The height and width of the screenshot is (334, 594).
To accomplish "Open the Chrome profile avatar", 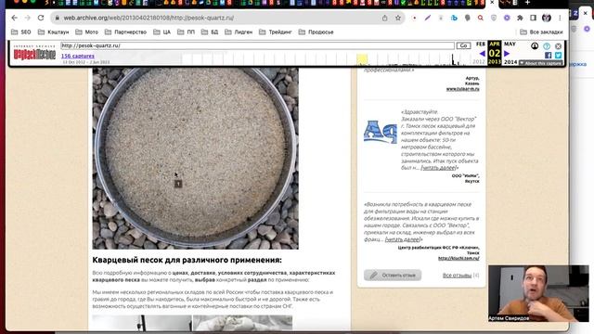I will pyautogui.click(x=547, y=18).
